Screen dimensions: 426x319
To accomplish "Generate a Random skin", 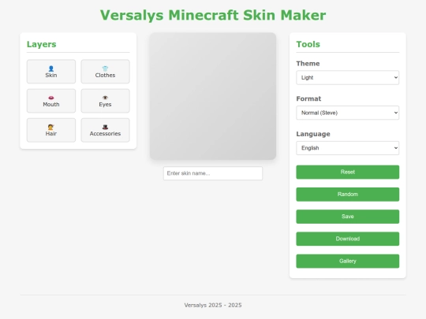I will click(x=347, y=195).
